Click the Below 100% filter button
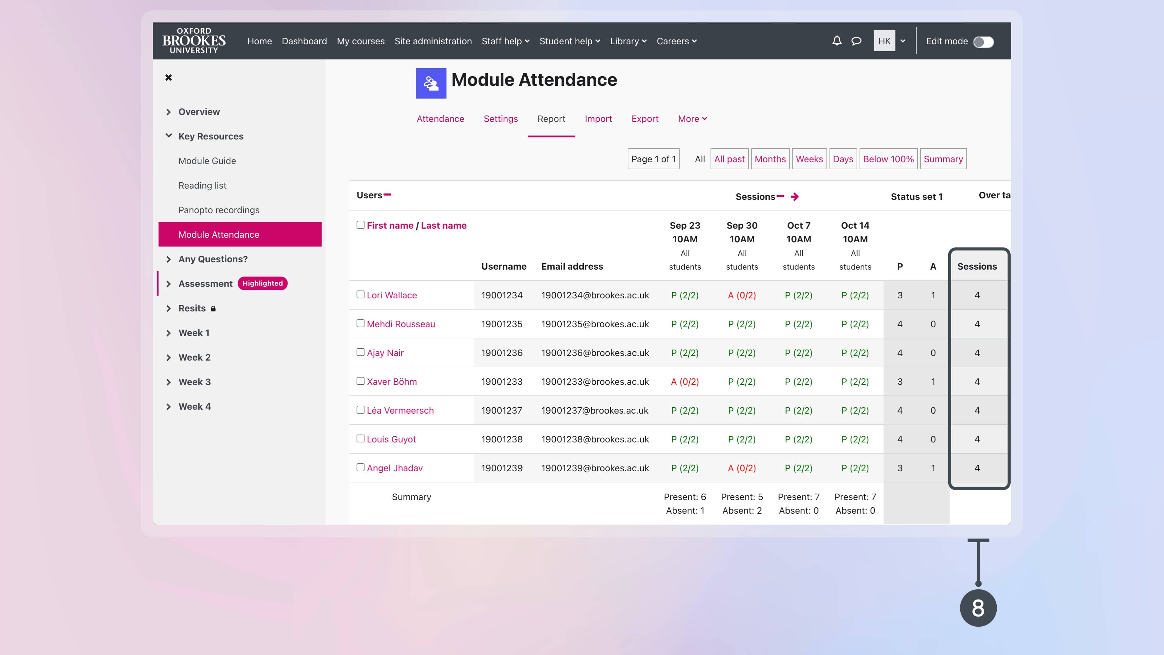Screen dimensions: 1164x655 (x=888, y=159)
